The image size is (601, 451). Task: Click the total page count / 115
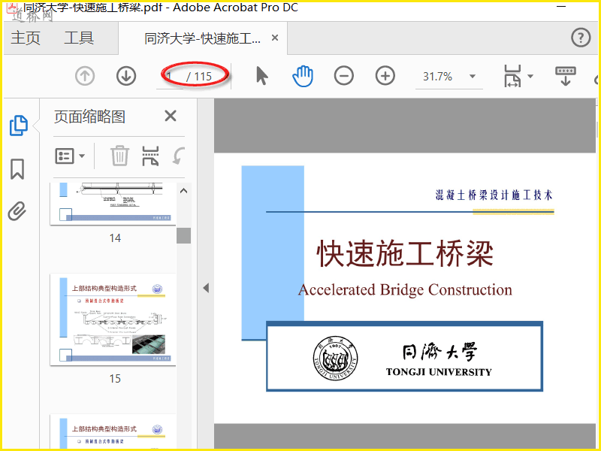(199, 77)
